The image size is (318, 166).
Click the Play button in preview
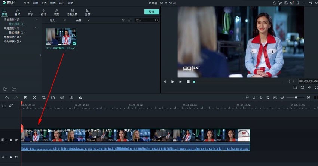180,82
